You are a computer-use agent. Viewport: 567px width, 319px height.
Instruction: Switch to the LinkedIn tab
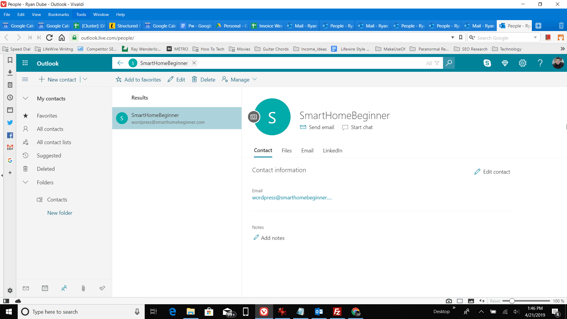[333, 151]
